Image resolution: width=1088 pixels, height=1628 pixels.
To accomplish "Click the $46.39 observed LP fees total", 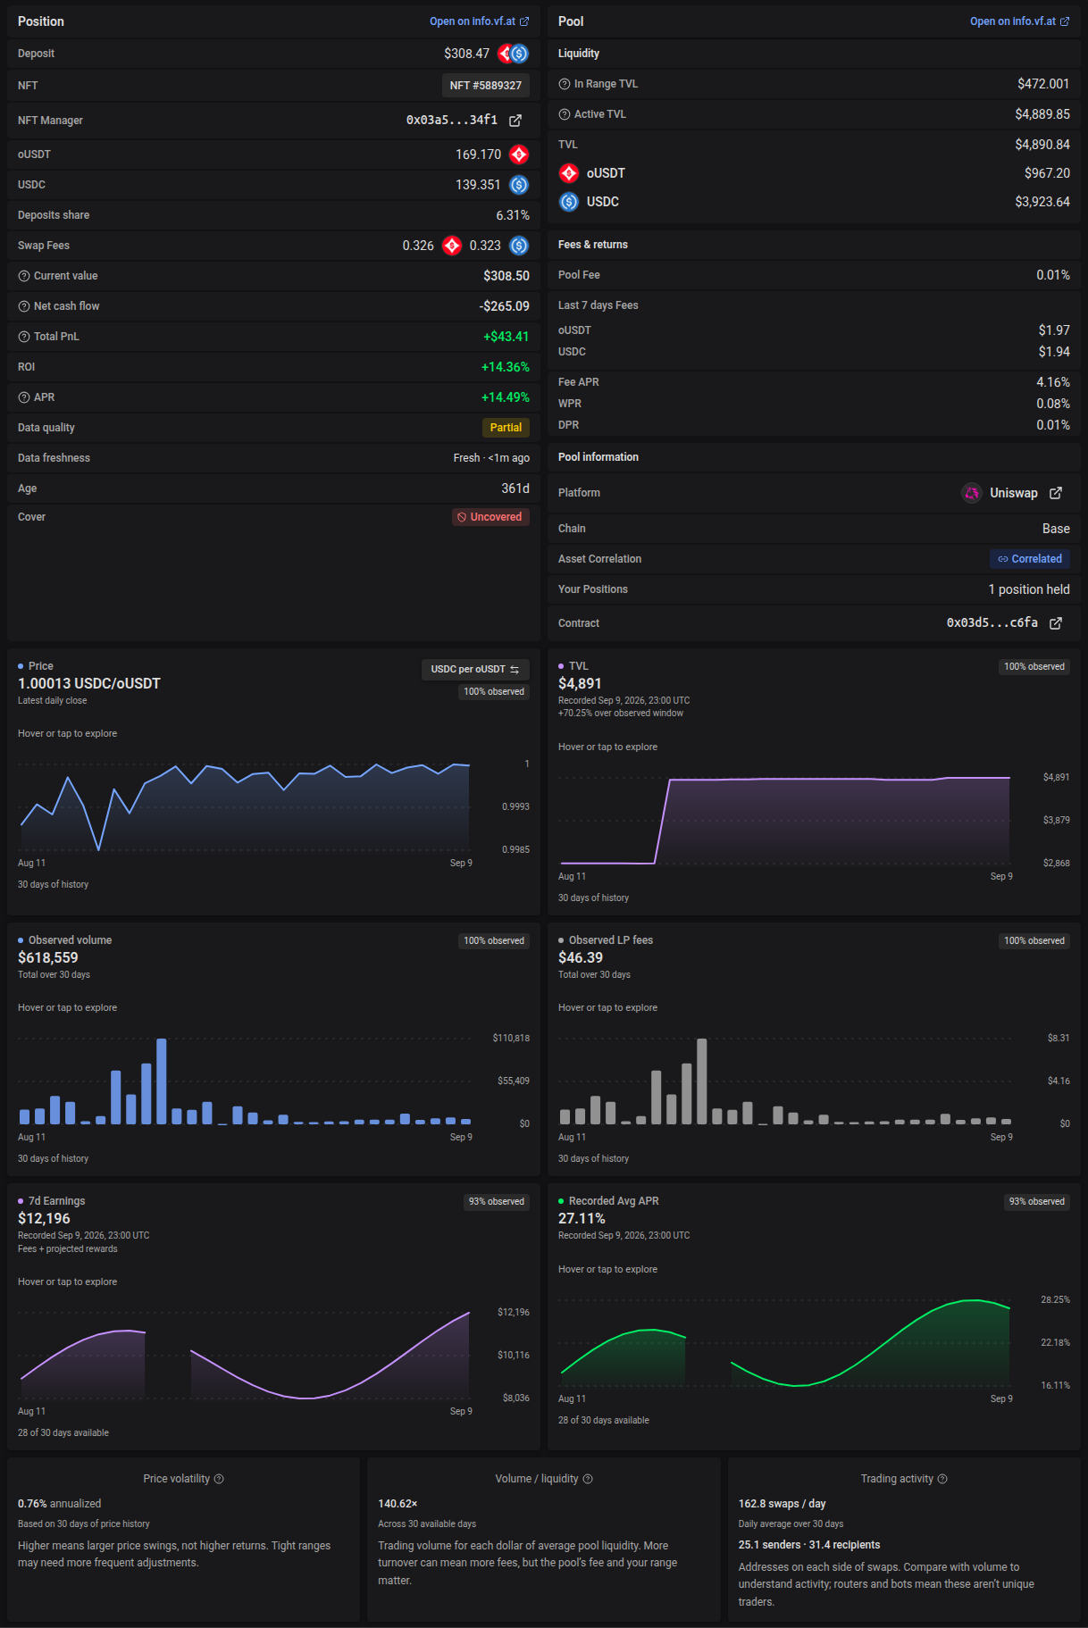I will tap(581, 957).
